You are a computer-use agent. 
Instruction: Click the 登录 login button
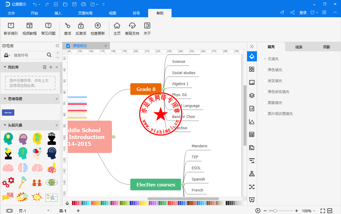pyautogui.click(x=303, y=12)
